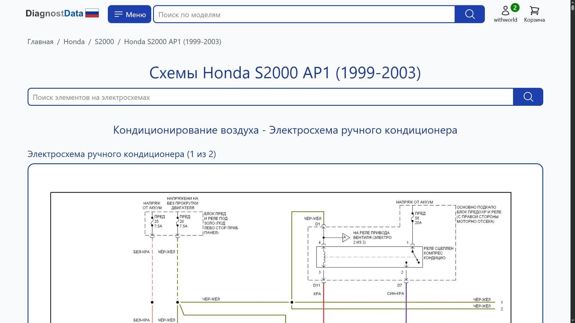The height and width of the screenshot is (323, 575).
Task: Click the 'ОСНОВНО ПОДКАПО БЛОК ПРЕДОХР' label
Action: [479, 214]
